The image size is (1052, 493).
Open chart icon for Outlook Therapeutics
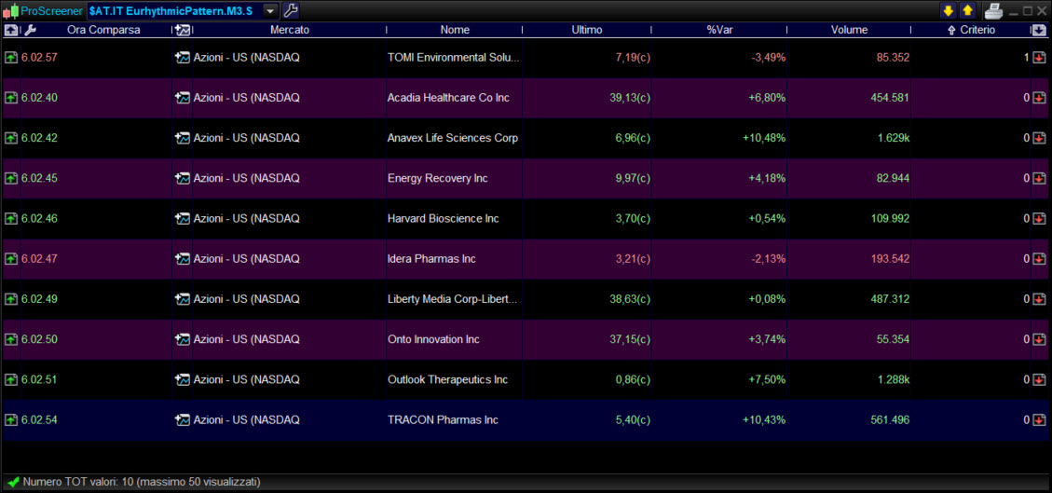(183, 379)
